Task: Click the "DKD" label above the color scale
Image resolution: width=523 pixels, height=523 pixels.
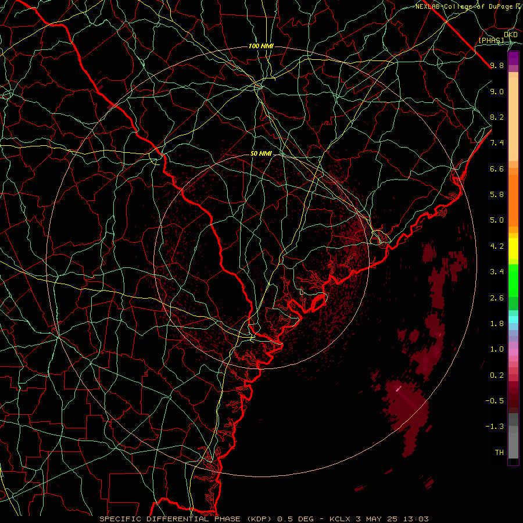Action: tap(510, 35)
